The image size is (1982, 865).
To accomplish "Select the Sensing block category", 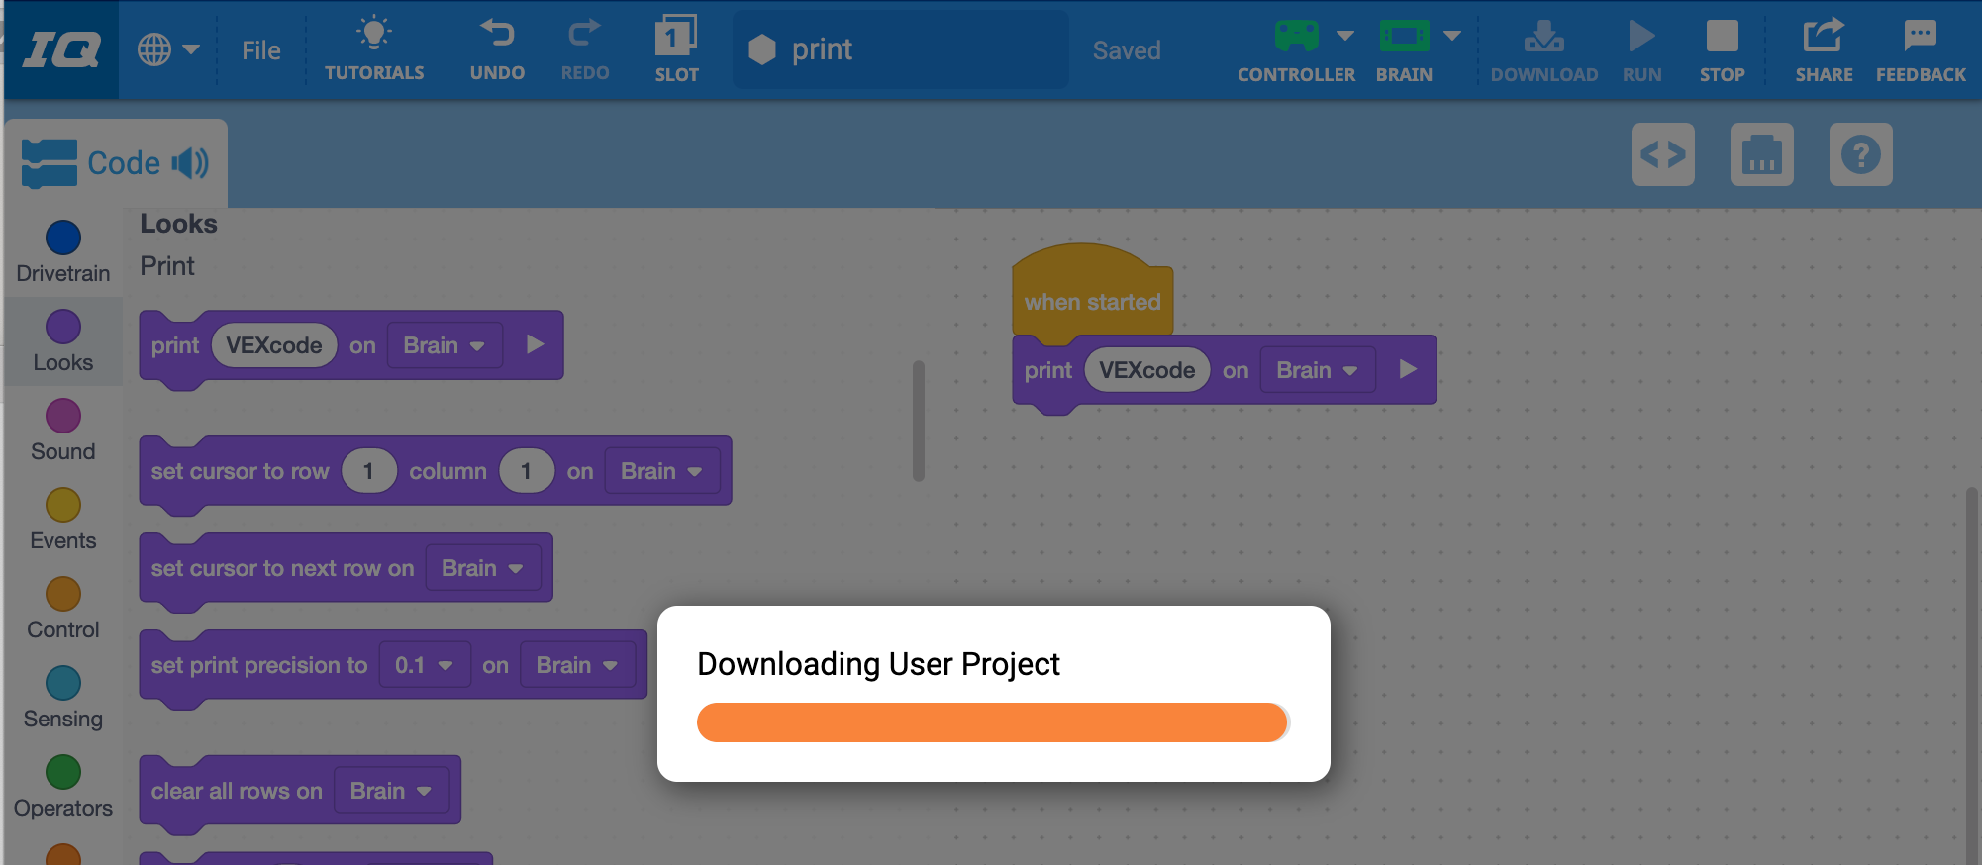I will (63, 697).
